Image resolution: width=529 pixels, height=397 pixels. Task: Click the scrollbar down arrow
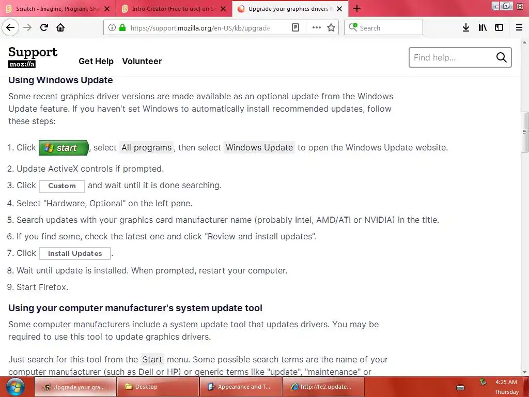524,373
